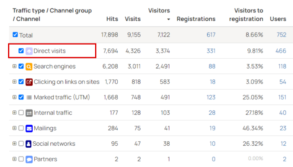This screenshot has height=167, width=293.
Task: Select the Search engines label
Action: pyautogui.click(x=54, y=66)
